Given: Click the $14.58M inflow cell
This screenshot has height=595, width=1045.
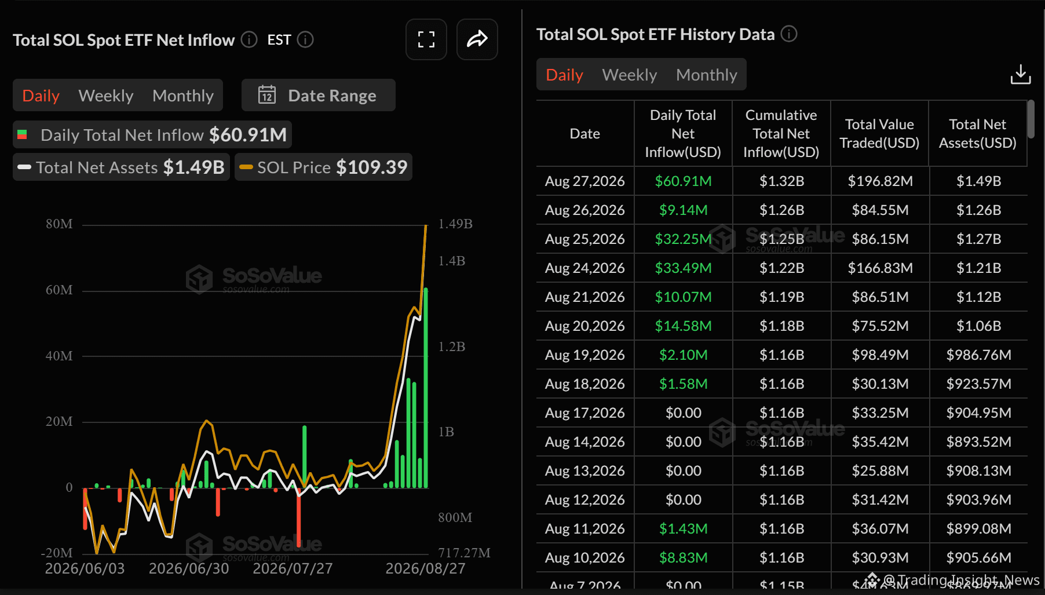Looking at the screenshot, I should pyautogui.click(x=684, y=326).
